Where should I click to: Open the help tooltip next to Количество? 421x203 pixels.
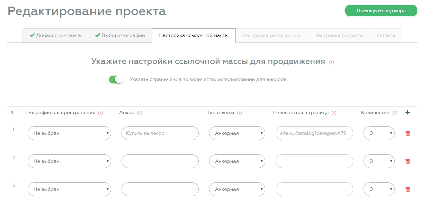pyautogui.click(x=395, y=113)
